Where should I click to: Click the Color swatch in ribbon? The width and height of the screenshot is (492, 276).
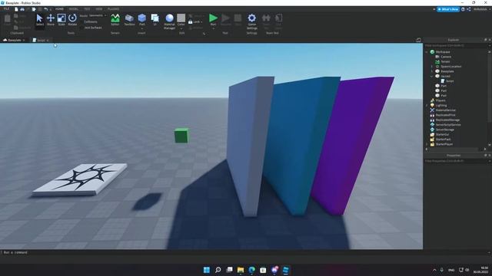(x=181, y=18)
